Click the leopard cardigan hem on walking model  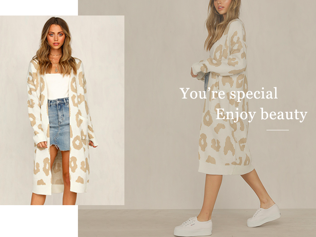(x=226, y=169)
